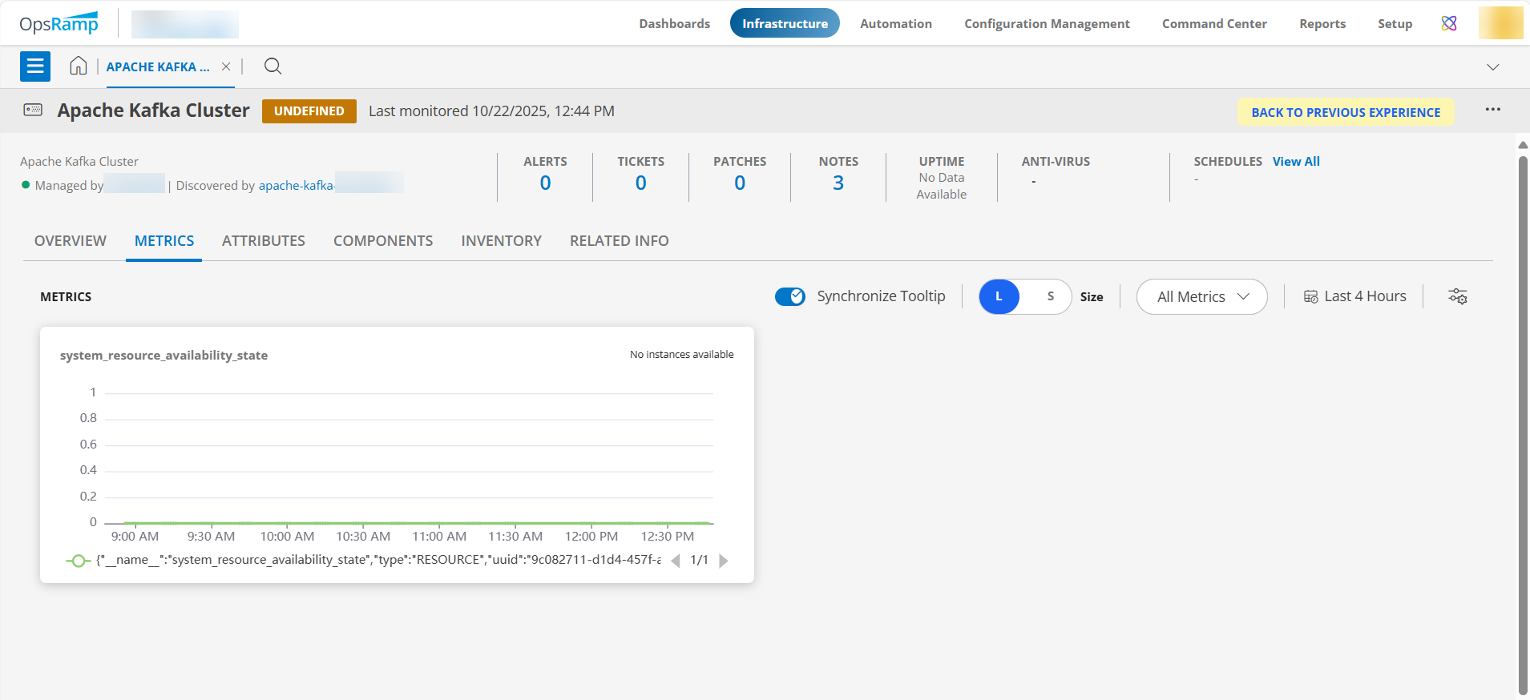Click the resource type icon beside title
The width and height of the screenshot is (1530, 700).
[33, 111]
